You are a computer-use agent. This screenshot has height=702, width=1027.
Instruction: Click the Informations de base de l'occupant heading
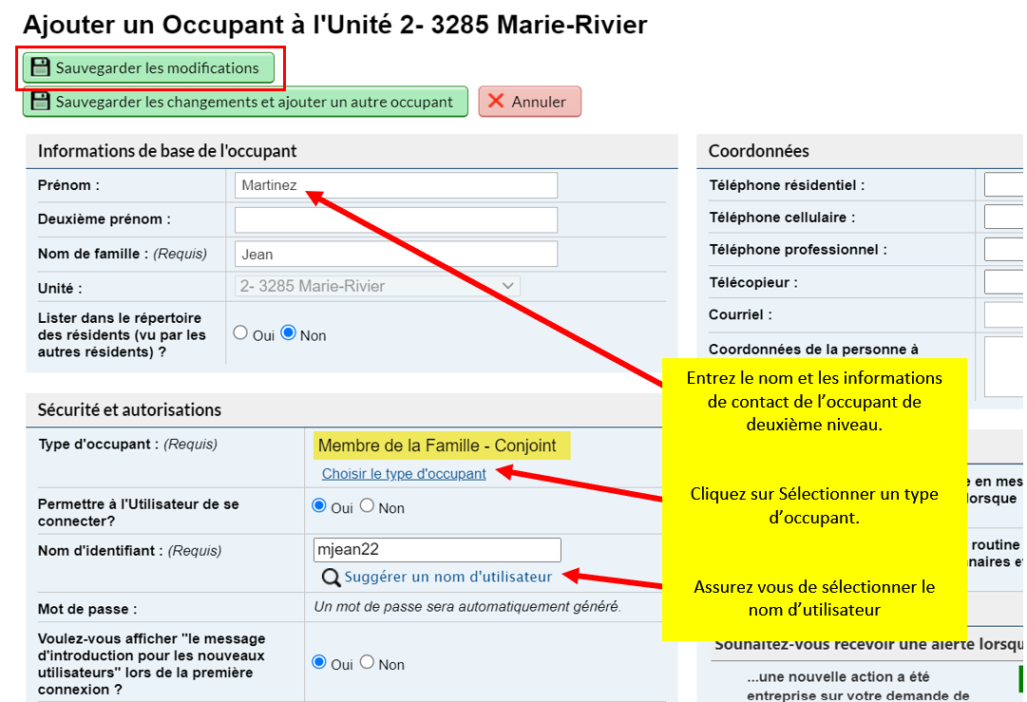pyautogui.click(x=167, y=151)
